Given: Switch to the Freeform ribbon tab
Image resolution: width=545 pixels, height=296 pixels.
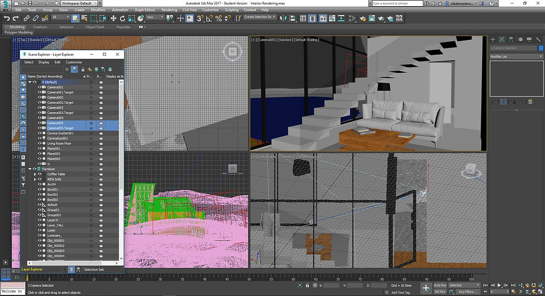Looking at the screenshot, I should 40,27.
